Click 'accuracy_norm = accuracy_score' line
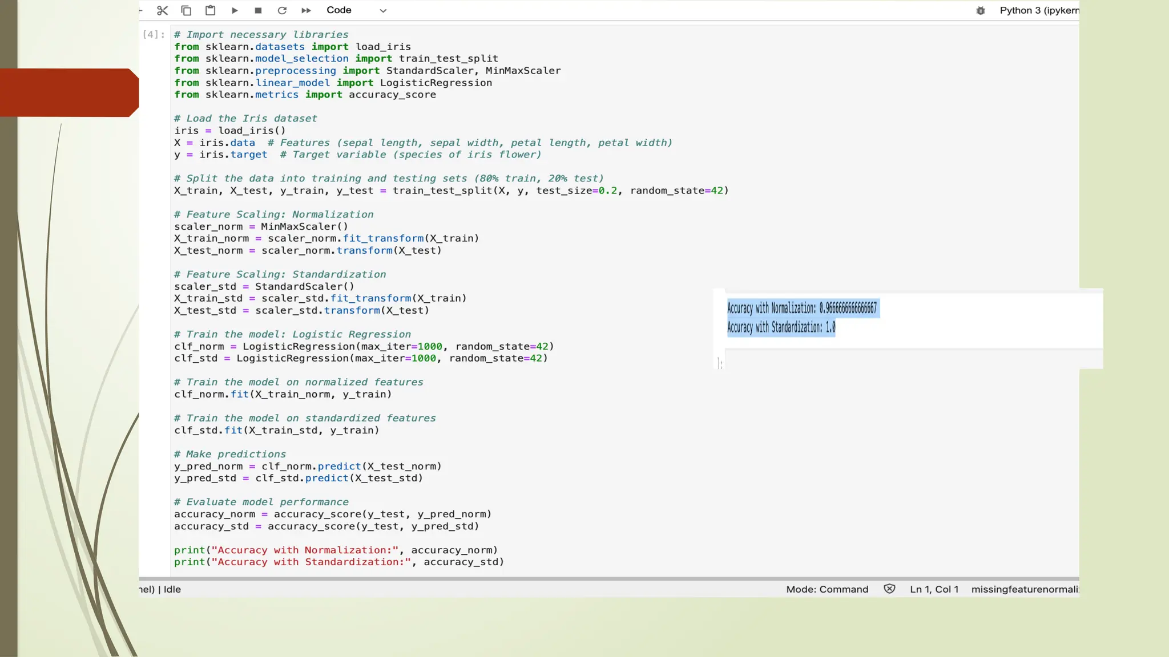 pos(333,514)
